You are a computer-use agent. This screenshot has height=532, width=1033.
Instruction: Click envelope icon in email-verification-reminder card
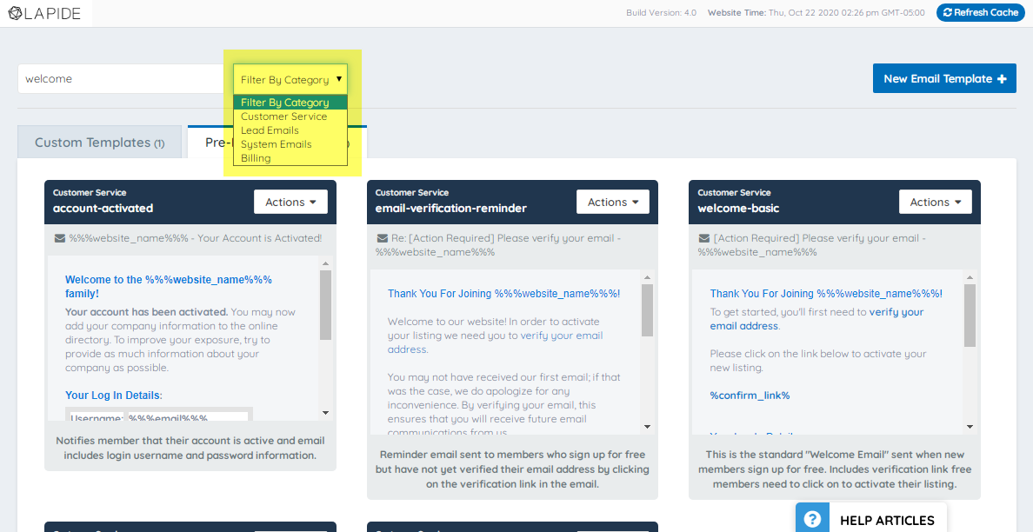tap(382, 238)
